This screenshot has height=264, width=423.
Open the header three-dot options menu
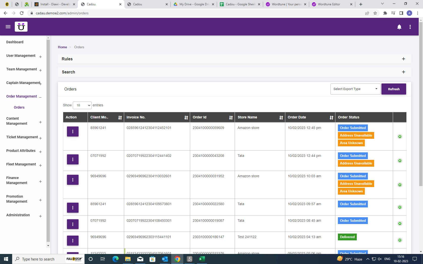tap(410, 27)
